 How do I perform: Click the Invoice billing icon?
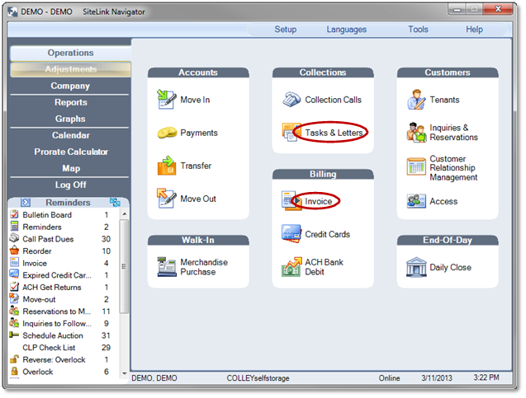tap(291, 201)
